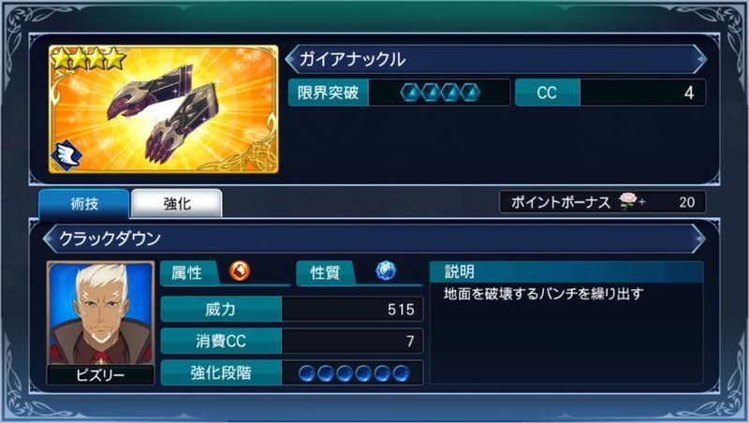Switch to the 強化 tab

pyautogui.click(x=177, y=204)
